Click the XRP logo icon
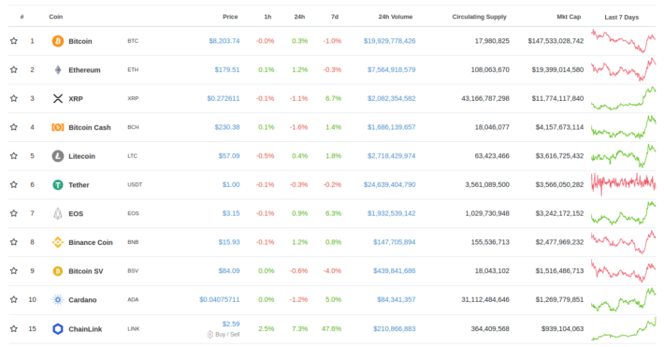The width and height of the screenshot is (664, 347). (58, 99)
